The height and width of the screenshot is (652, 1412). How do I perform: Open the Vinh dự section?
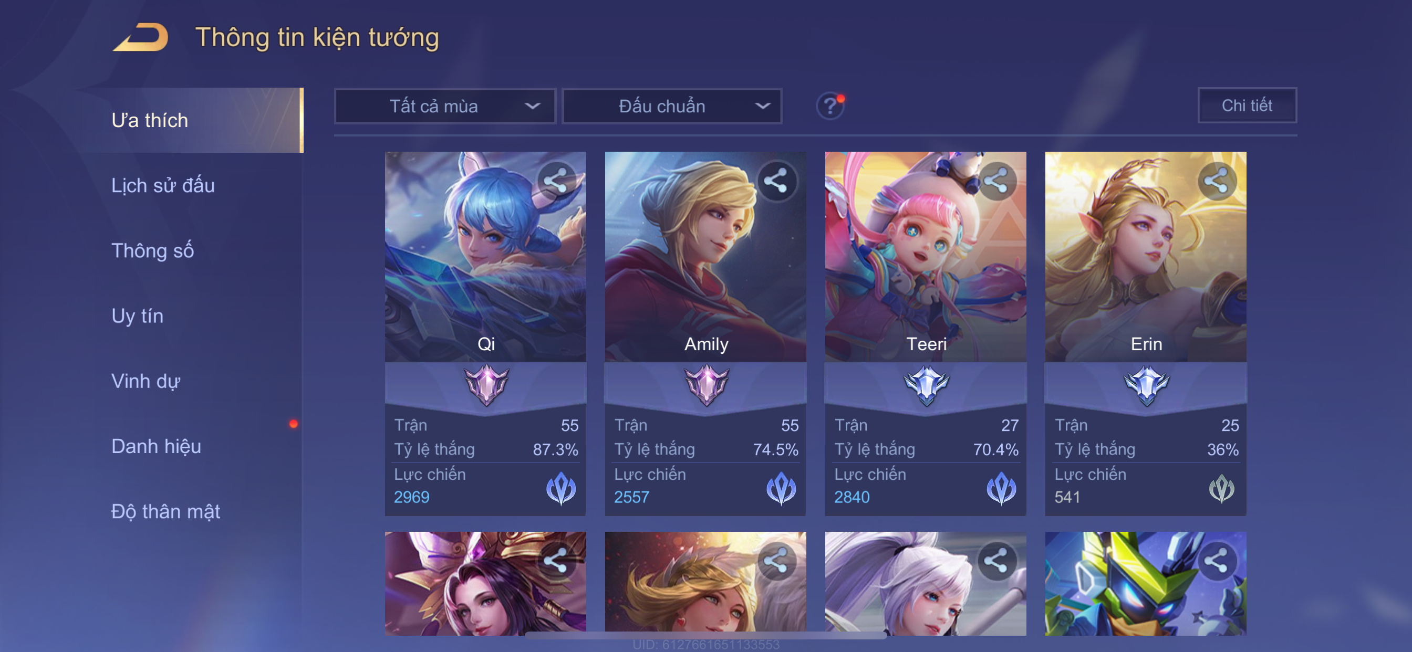click(x=146, y=381)
